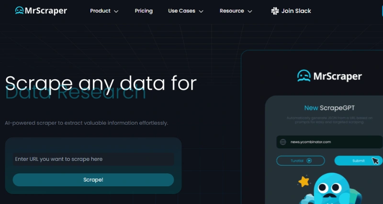Image resolution: width=383 pixels, height=204 pixels.
Task: Click the Slack logo icon
Action: tap(275, 11)
